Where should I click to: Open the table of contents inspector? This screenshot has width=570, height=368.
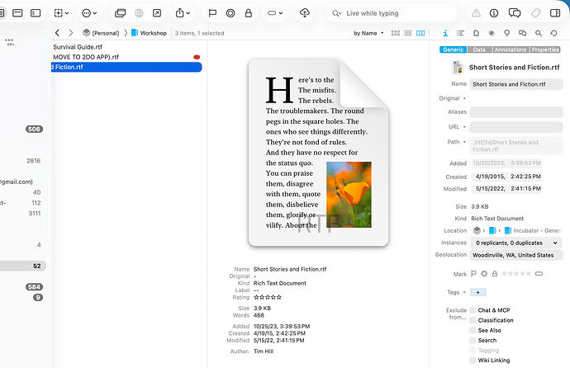(x=461, y=33)
